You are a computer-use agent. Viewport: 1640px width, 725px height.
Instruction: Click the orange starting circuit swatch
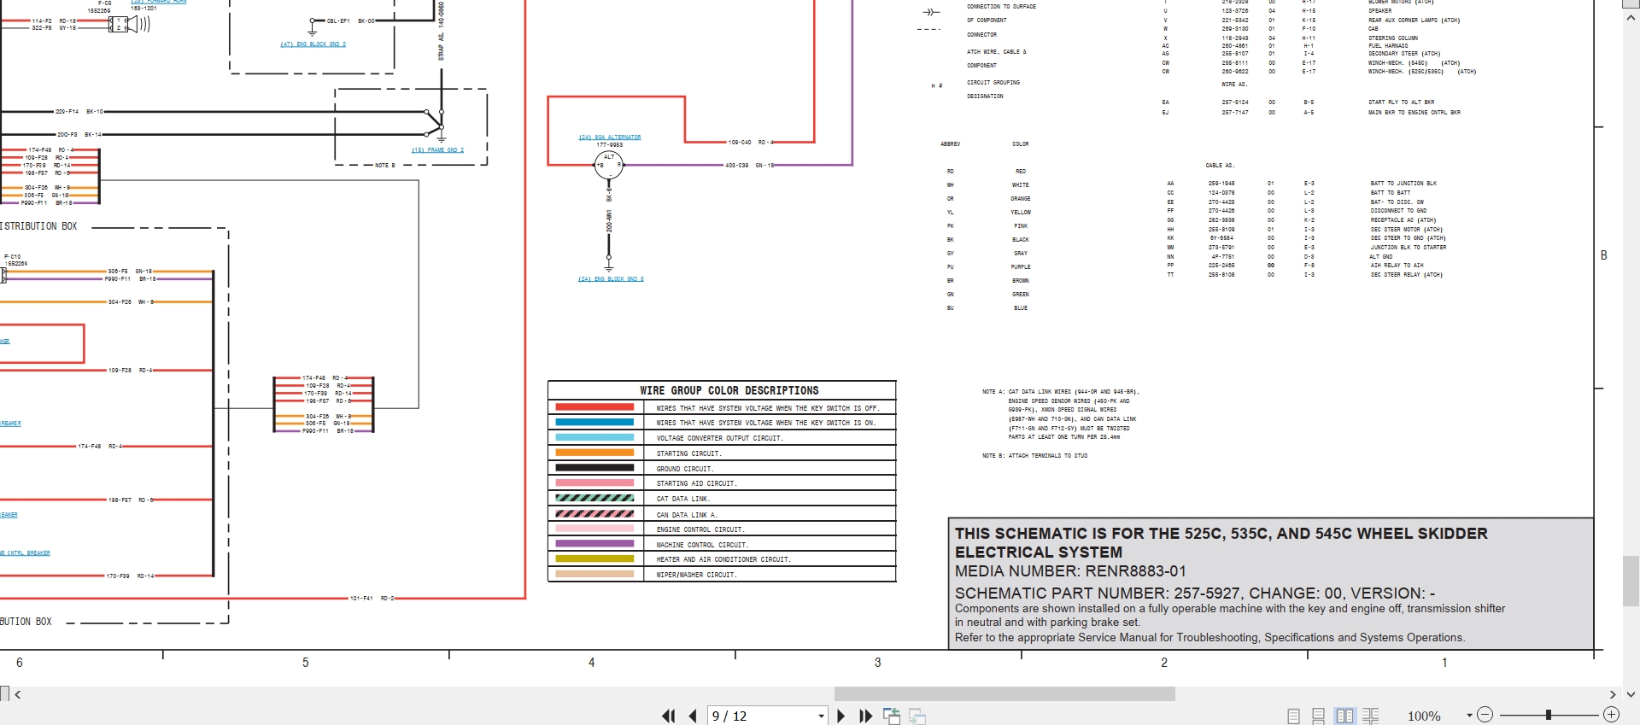(x=594, y=453)
